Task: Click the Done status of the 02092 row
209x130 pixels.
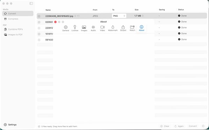Action: 182,22
